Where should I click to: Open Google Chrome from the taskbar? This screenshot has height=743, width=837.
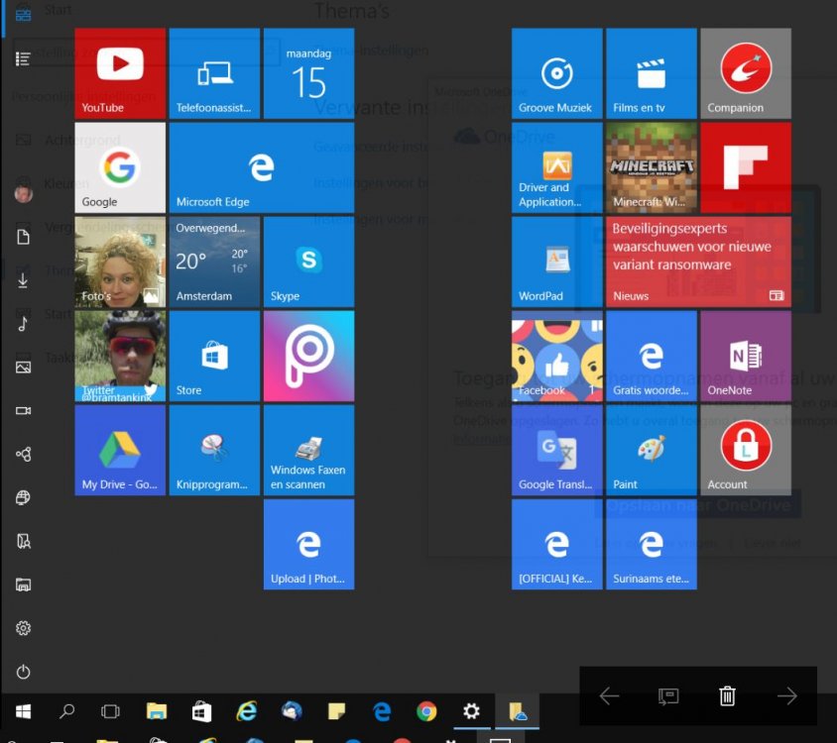(x=426, y=711)
